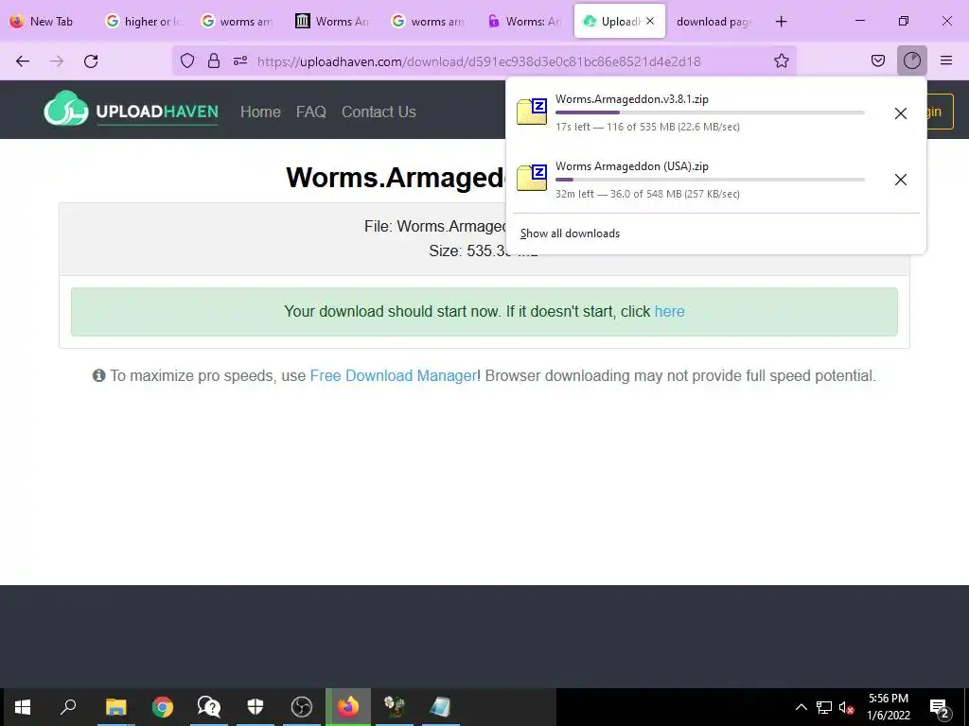Open the tracking protection shield icon
Screen dimensions: 969x726
tap(187, 60)
